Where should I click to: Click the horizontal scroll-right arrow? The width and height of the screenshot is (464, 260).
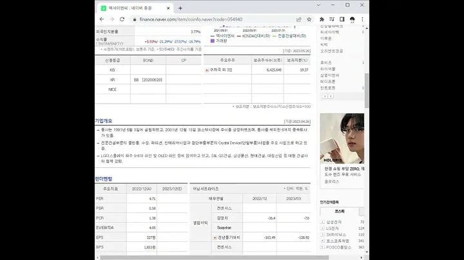(x=362, y=257)
